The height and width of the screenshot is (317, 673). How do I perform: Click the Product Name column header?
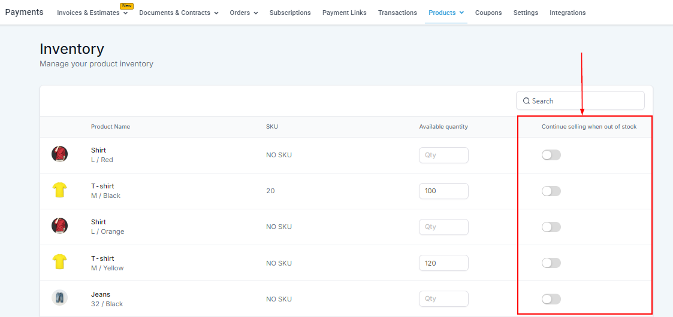pyautogui.click(x=110, y=127)
